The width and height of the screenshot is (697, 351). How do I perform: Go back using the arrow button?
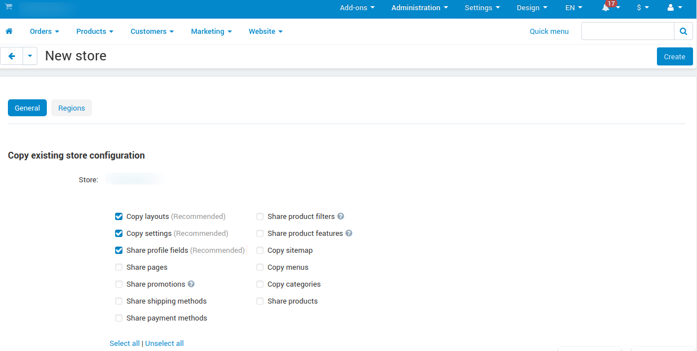[11, 56]
